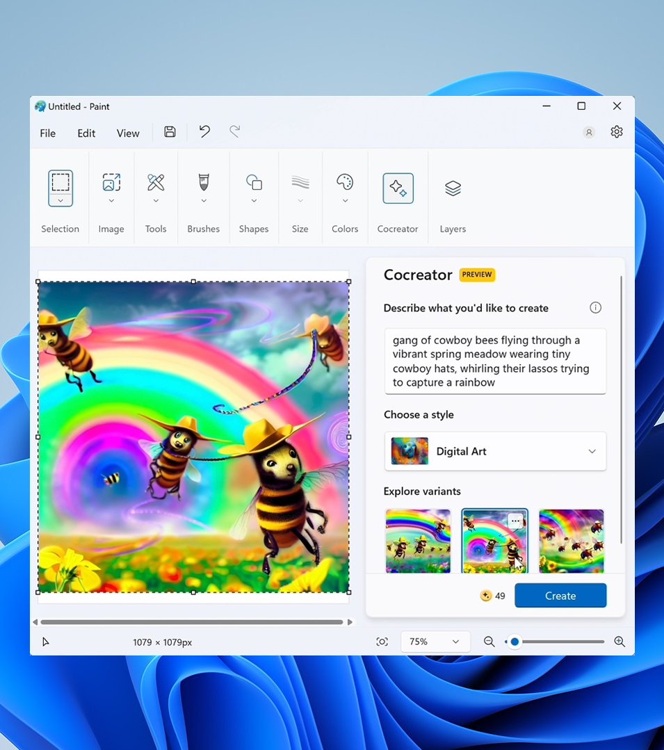This screenshot has height=750, width=664.
Task: Show Cocreator info icon
Action: (x=595, y=307)
